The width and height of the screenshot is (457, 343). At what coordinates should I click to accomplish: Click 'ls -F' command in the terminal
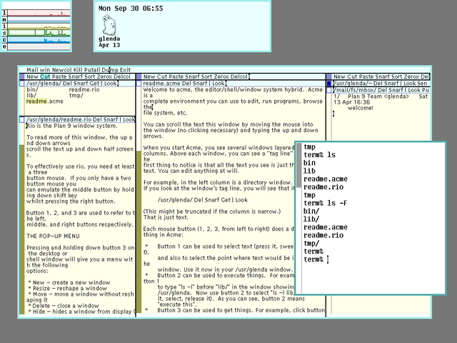[x=337, y=203]
